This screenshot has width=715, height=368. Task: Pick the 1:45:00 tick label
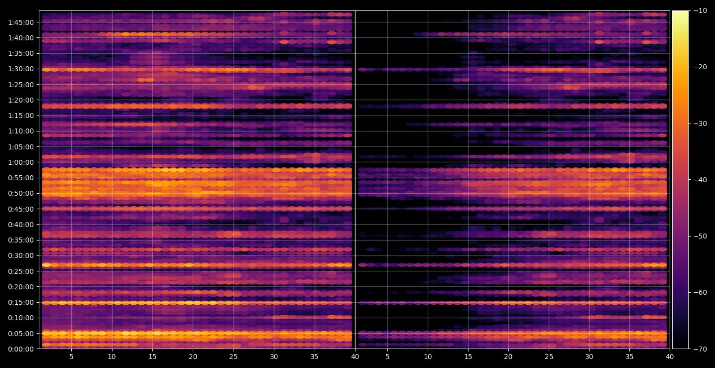click(x=21, y=22)
